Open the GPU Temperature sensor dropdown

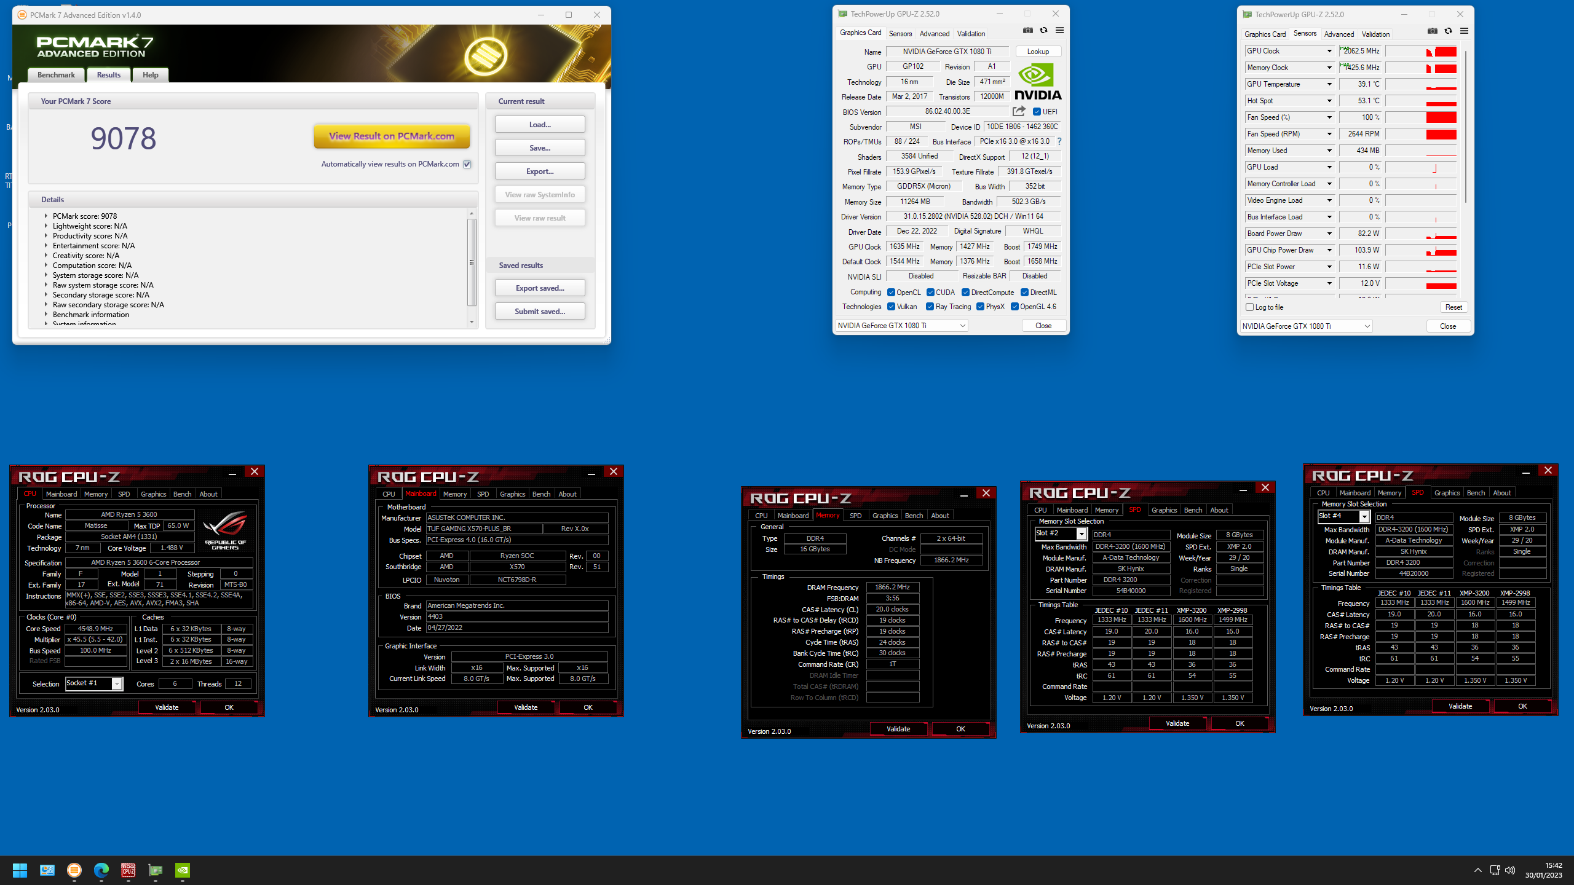(1329, 84)
